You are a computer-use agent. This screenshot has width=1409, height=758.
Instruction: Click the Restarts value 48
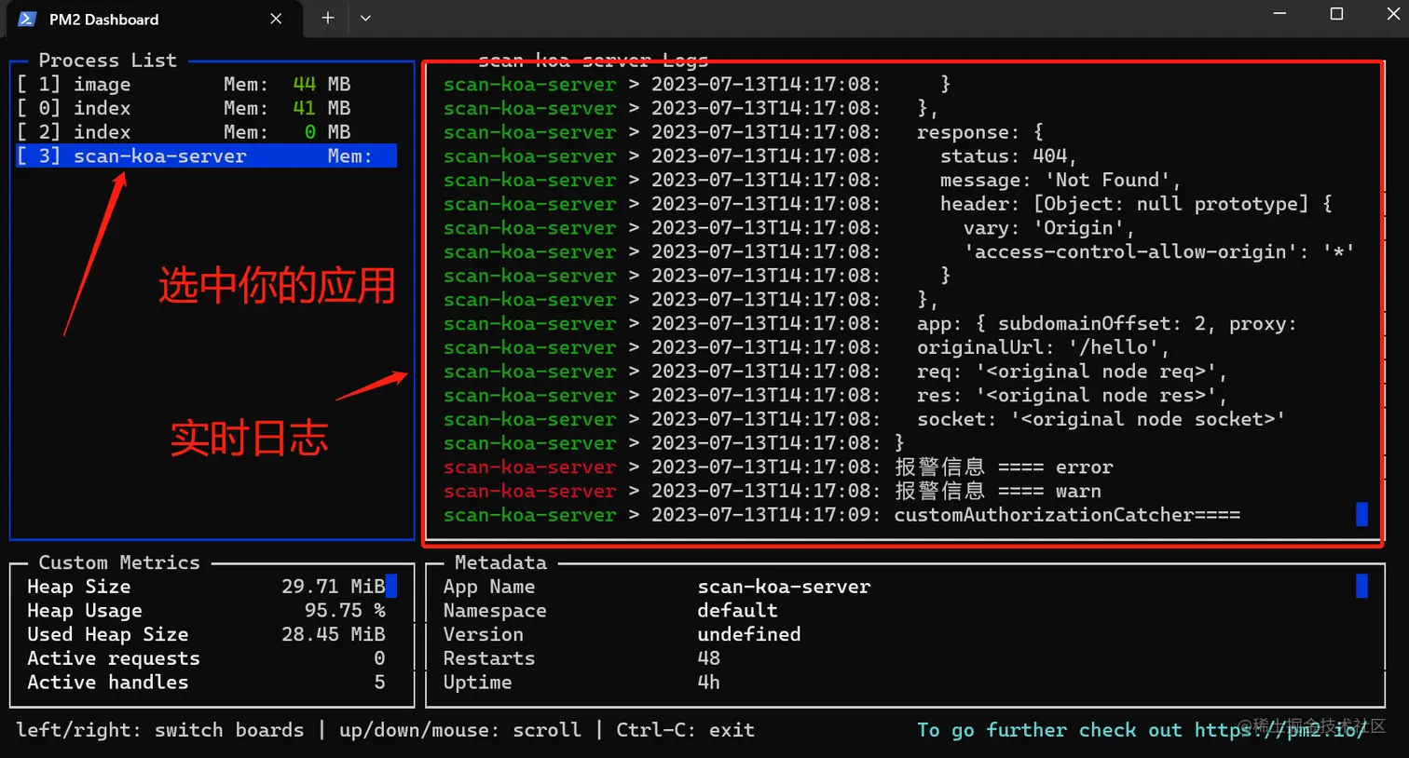709,658
